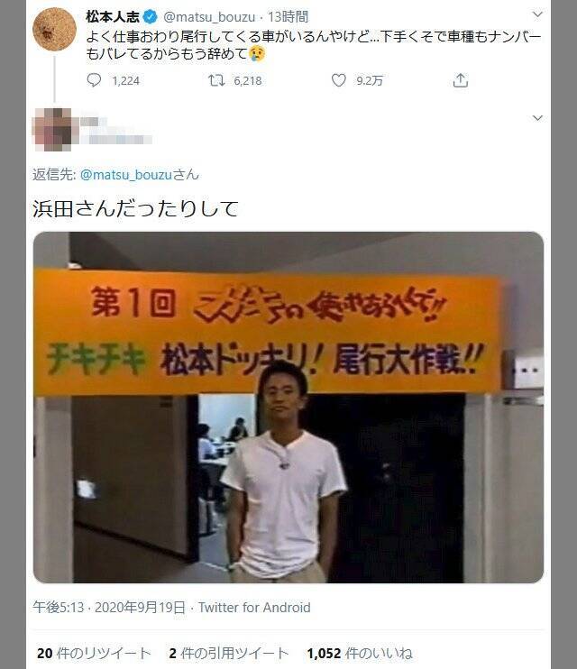Viewport: 577px width, 669px height.
Task: Open the 13時間 timestamp link
Action: [288, 17]
